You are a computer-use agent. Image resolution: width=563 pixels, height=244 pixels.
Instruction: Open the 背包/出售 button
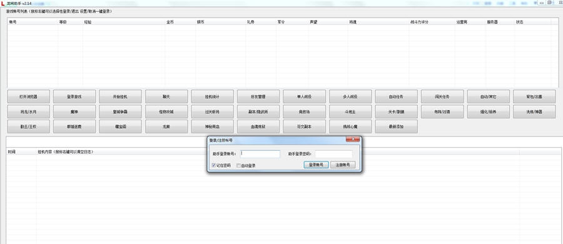tap(534, 97)
